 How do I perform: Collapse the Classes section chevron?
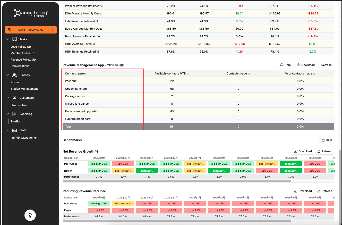8,75
